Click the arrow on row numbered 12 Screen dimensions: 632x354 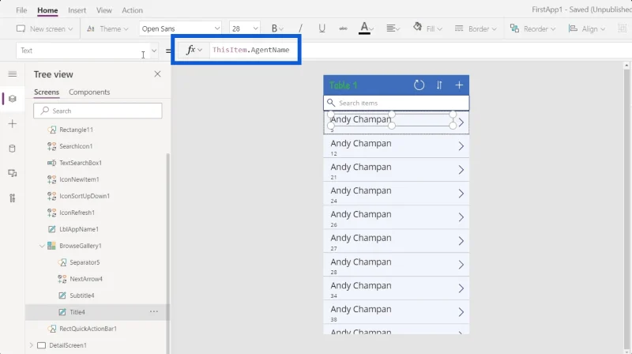461,146
